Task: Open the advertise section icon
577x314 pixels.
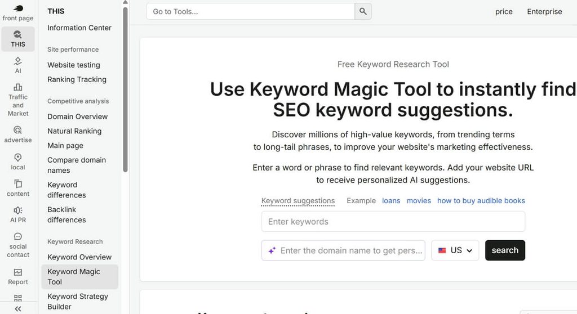Action: (x=17, y=130)
